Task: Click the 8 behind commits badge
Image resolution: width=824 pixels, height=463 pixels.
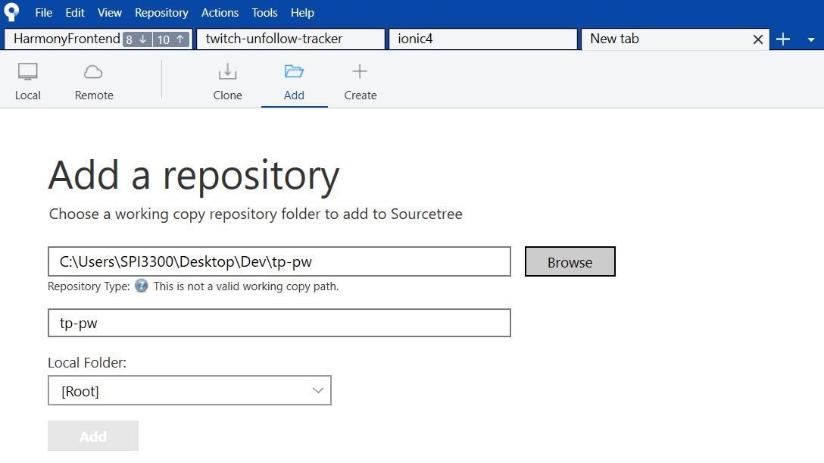Action: [x=137, y=39]
